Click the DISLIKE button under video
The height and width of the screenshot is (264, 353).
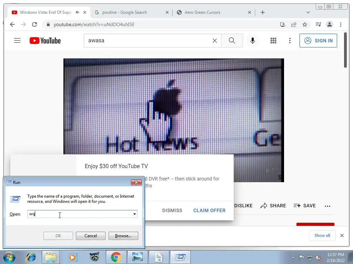point(243,206)
